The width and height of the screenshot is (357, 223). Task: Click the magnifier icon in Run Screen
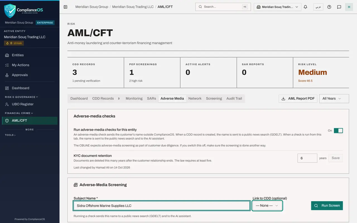316,206
